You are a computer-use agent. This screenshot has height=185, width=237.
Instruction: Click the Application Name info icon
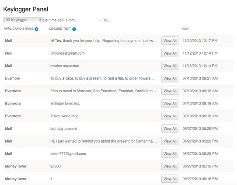[x=36, y=29]
